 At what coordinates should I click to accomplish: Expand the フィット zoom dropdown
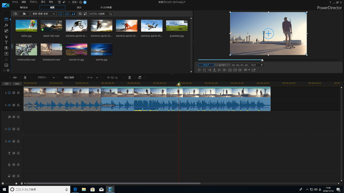pos(256,65)
